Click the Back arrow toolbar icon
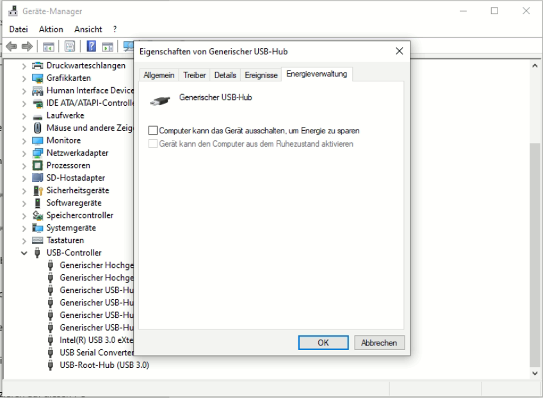543x398 pixels. point(12,46)
